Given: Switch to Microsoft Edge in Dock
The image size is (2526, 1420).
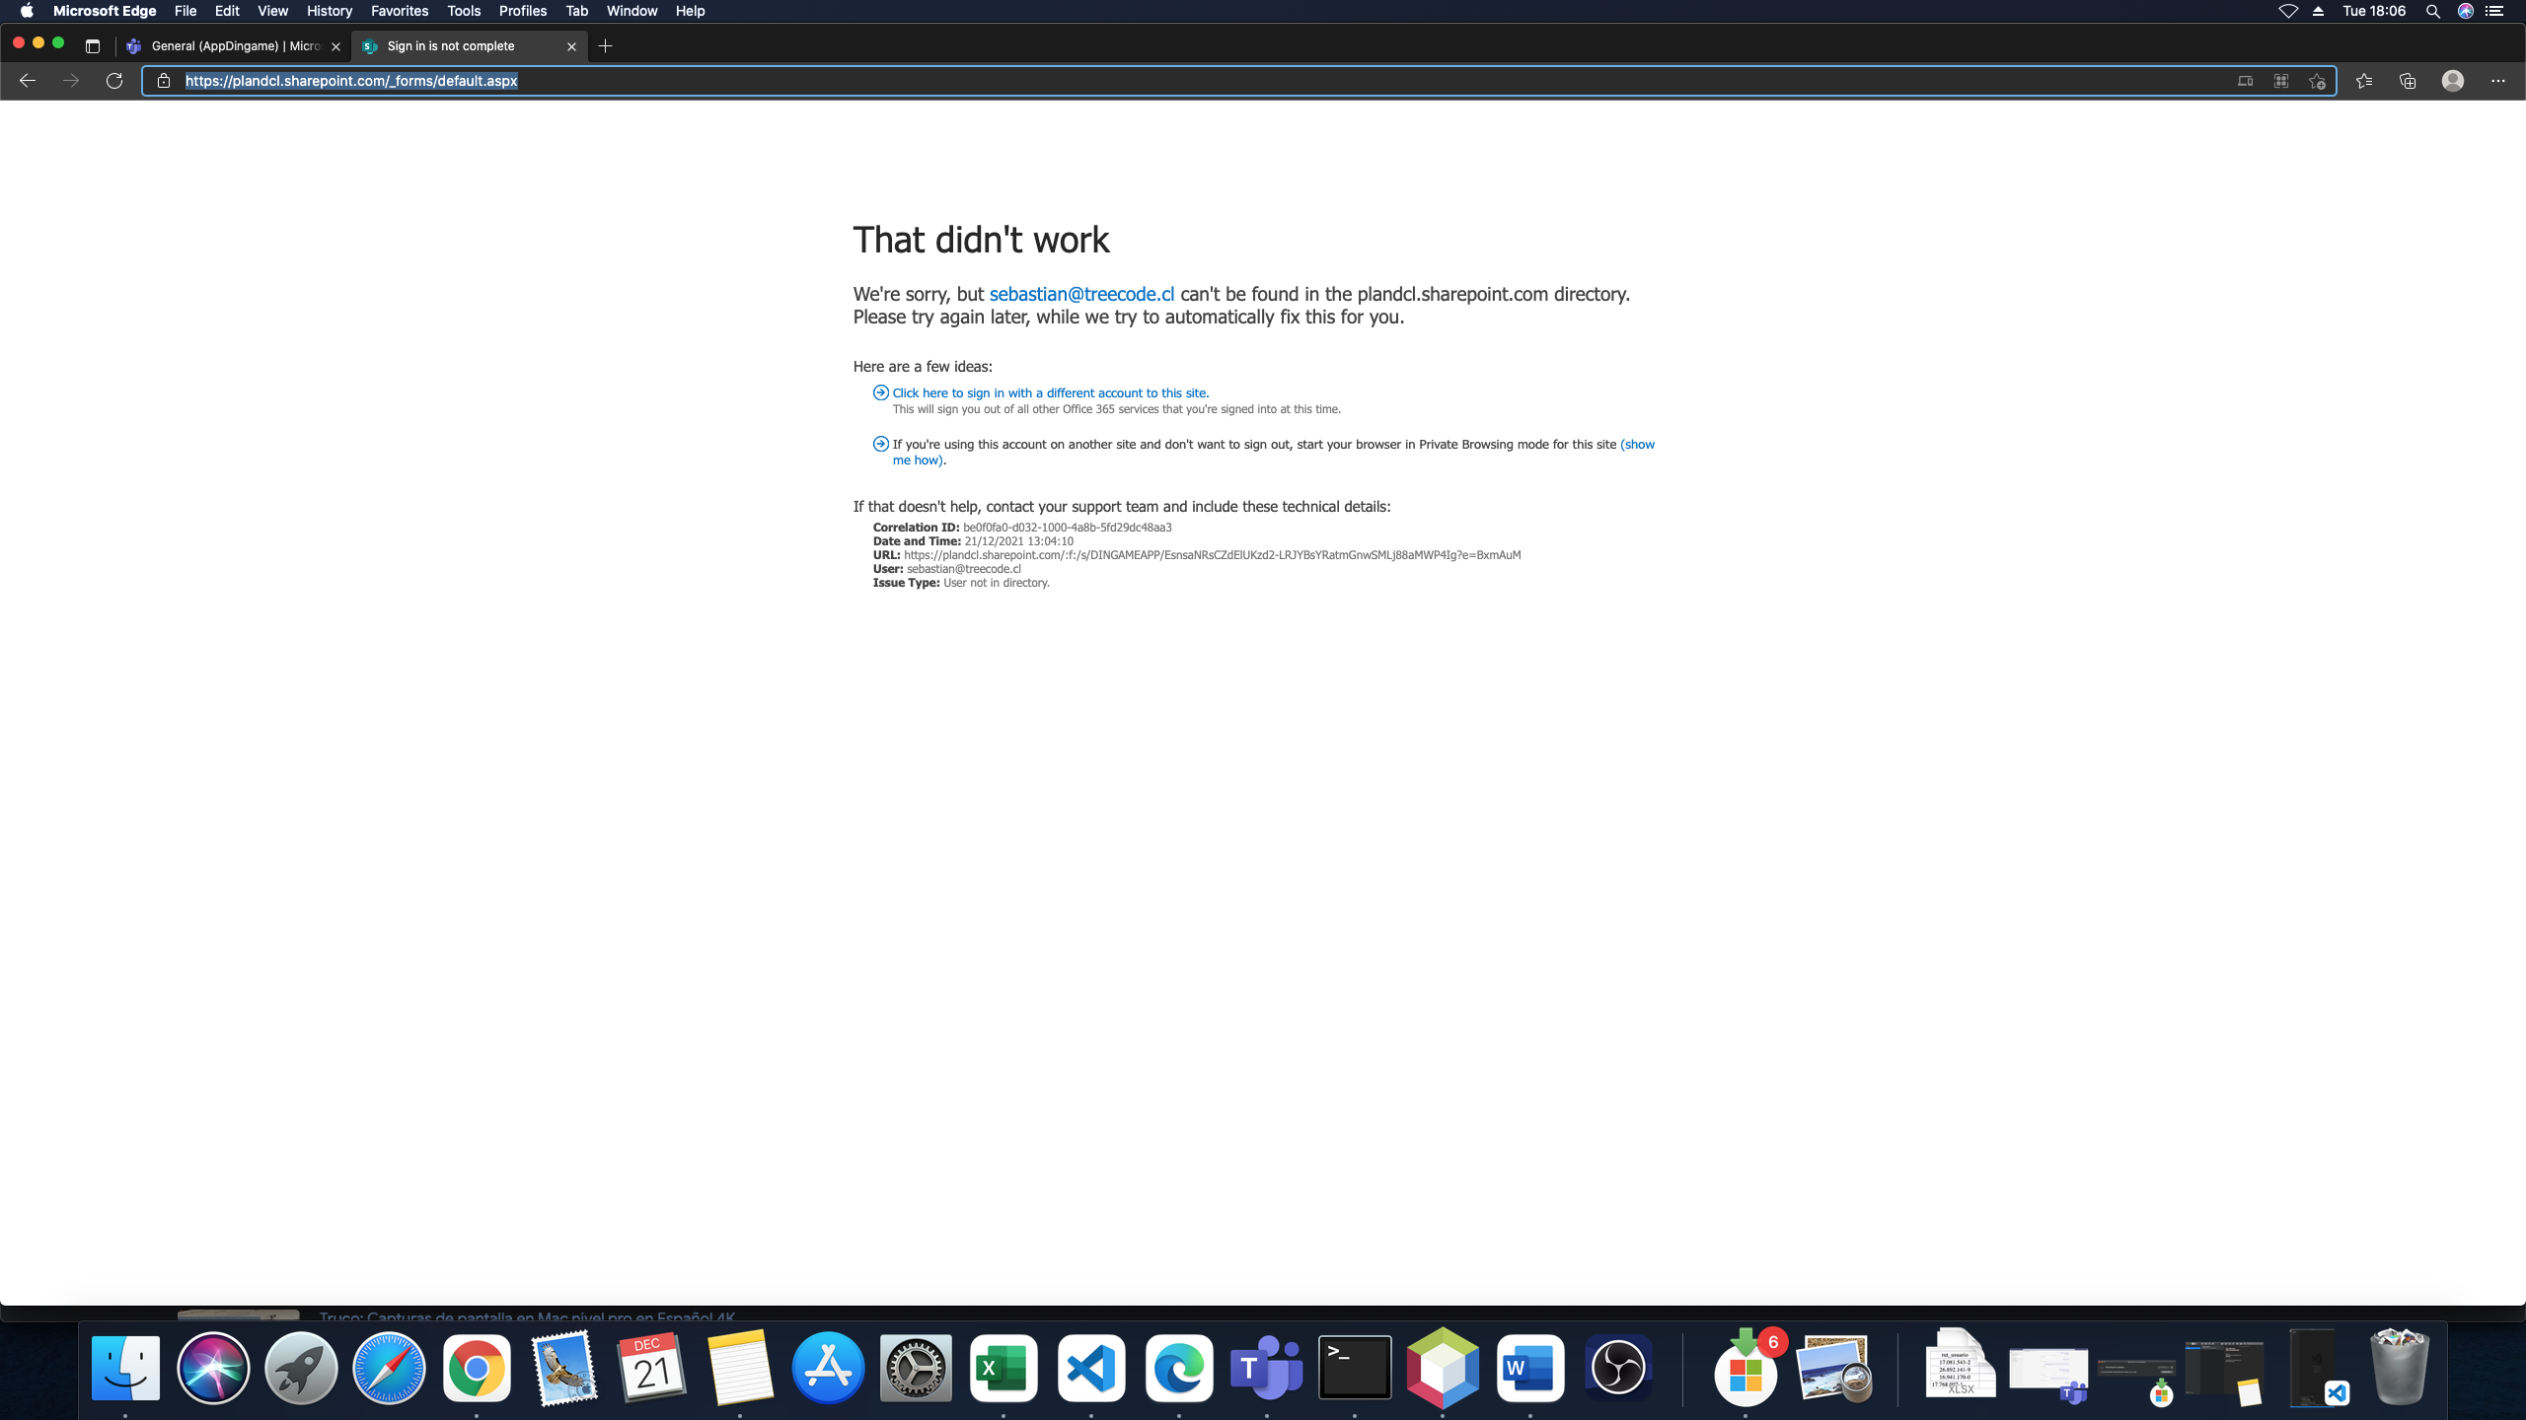Looking at the screenshot, I should (1179, 1368).
